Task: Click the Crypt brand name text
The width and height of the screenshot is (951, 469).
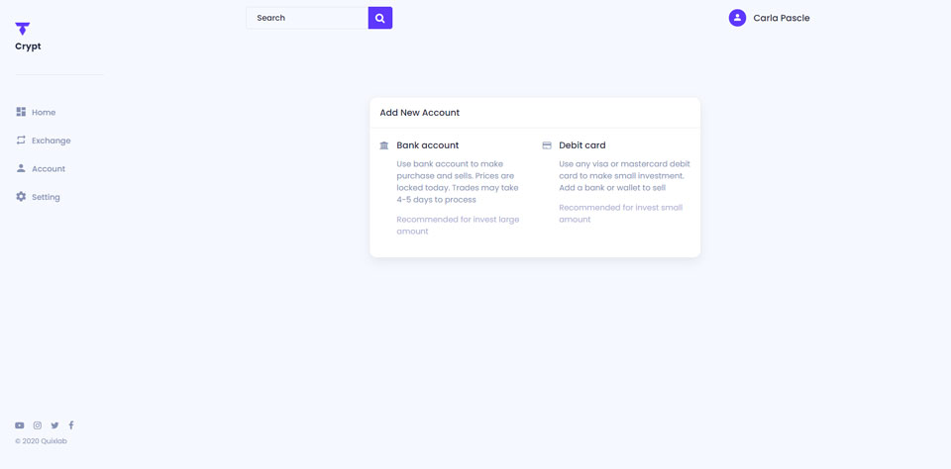Action: click(28, 47)
